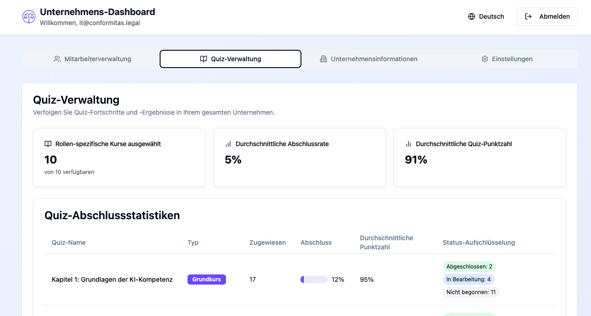Click the people icon in Mitarbeiterverwaltung tab
The width and height of the screenshot is (591, 316).
coord(57,59)
